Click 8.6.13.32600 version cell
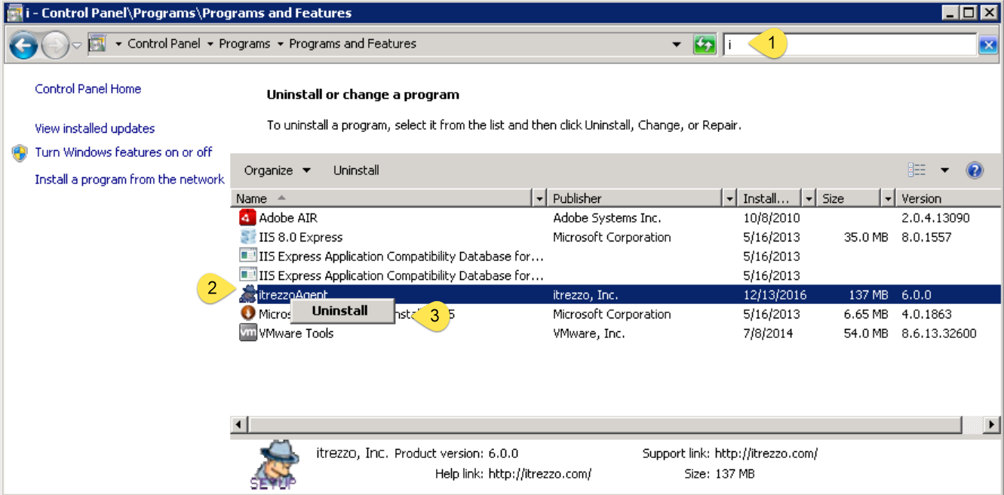 click(x=939, y=334)
